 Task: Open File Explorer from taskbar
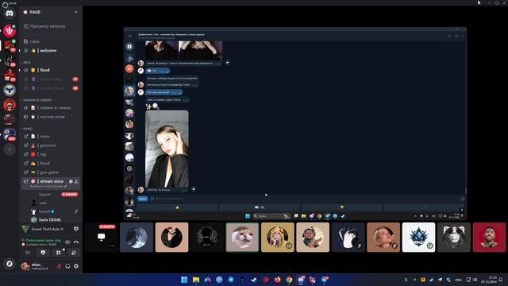pyautogui.click(x=196, y=280)
